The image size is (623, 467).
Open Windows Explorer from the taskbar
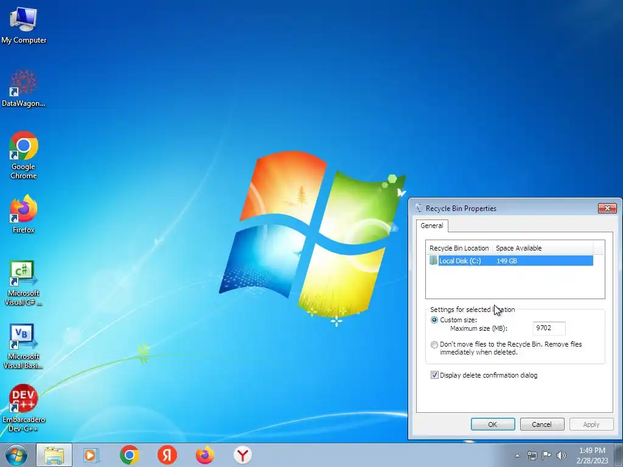point(54,455)
